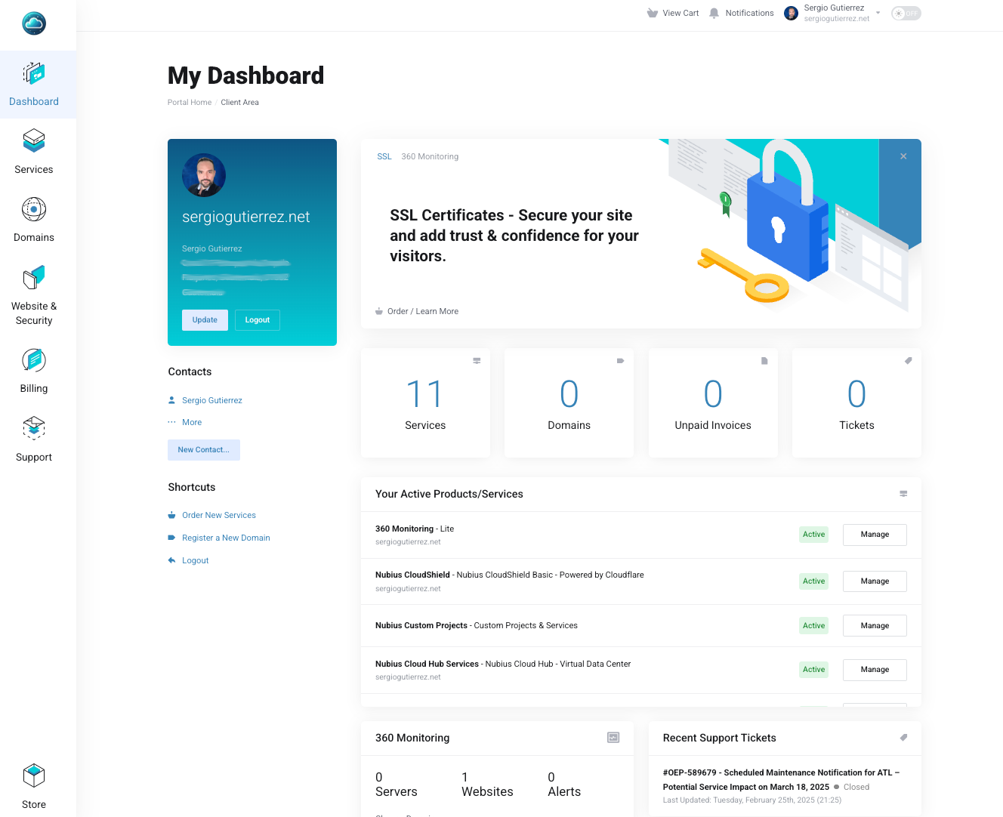The image size is (1003, 817).
Task: Click the user avatar in the top bar
Action: coord(792,13)
